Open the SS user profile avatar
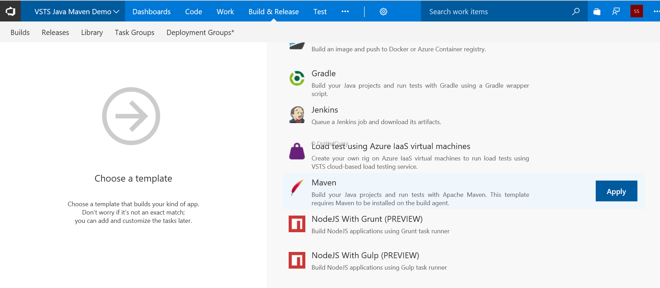Image resolution: width=660 pixels, height=288 pixels. click(636, 11)
